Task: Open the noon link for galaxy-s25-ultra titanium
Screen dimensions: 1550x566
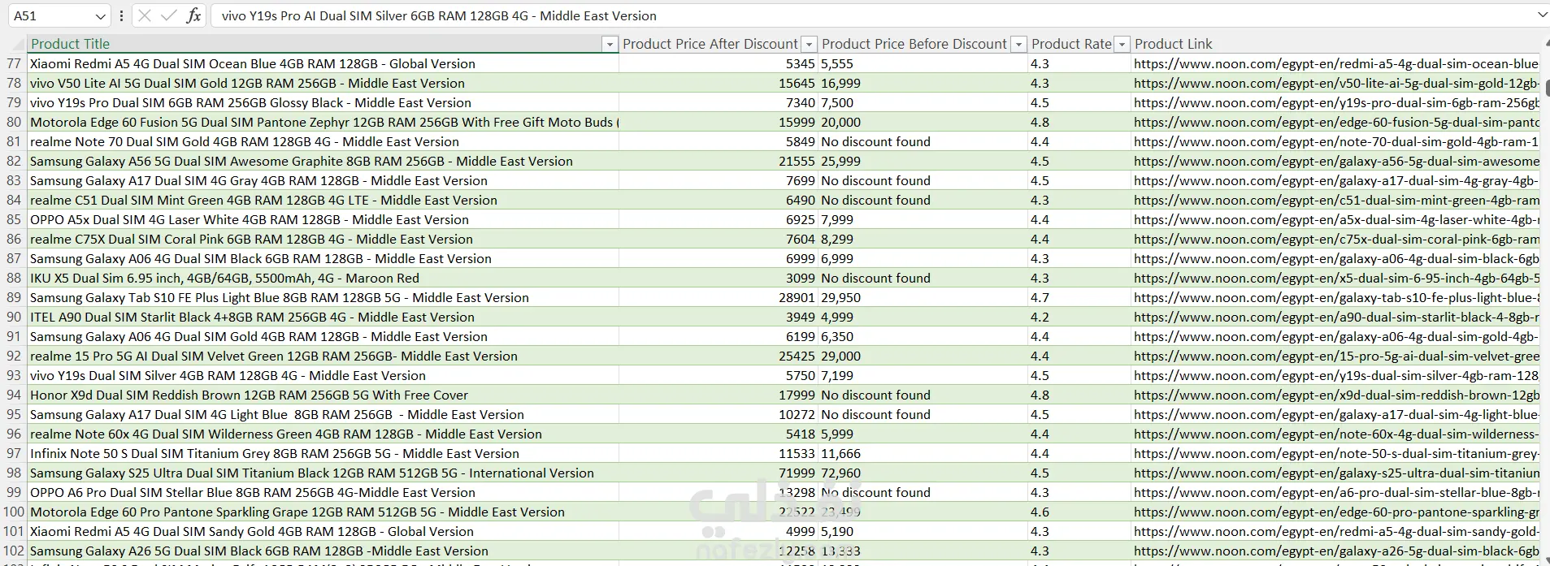Action: (x=1335, y=473)
